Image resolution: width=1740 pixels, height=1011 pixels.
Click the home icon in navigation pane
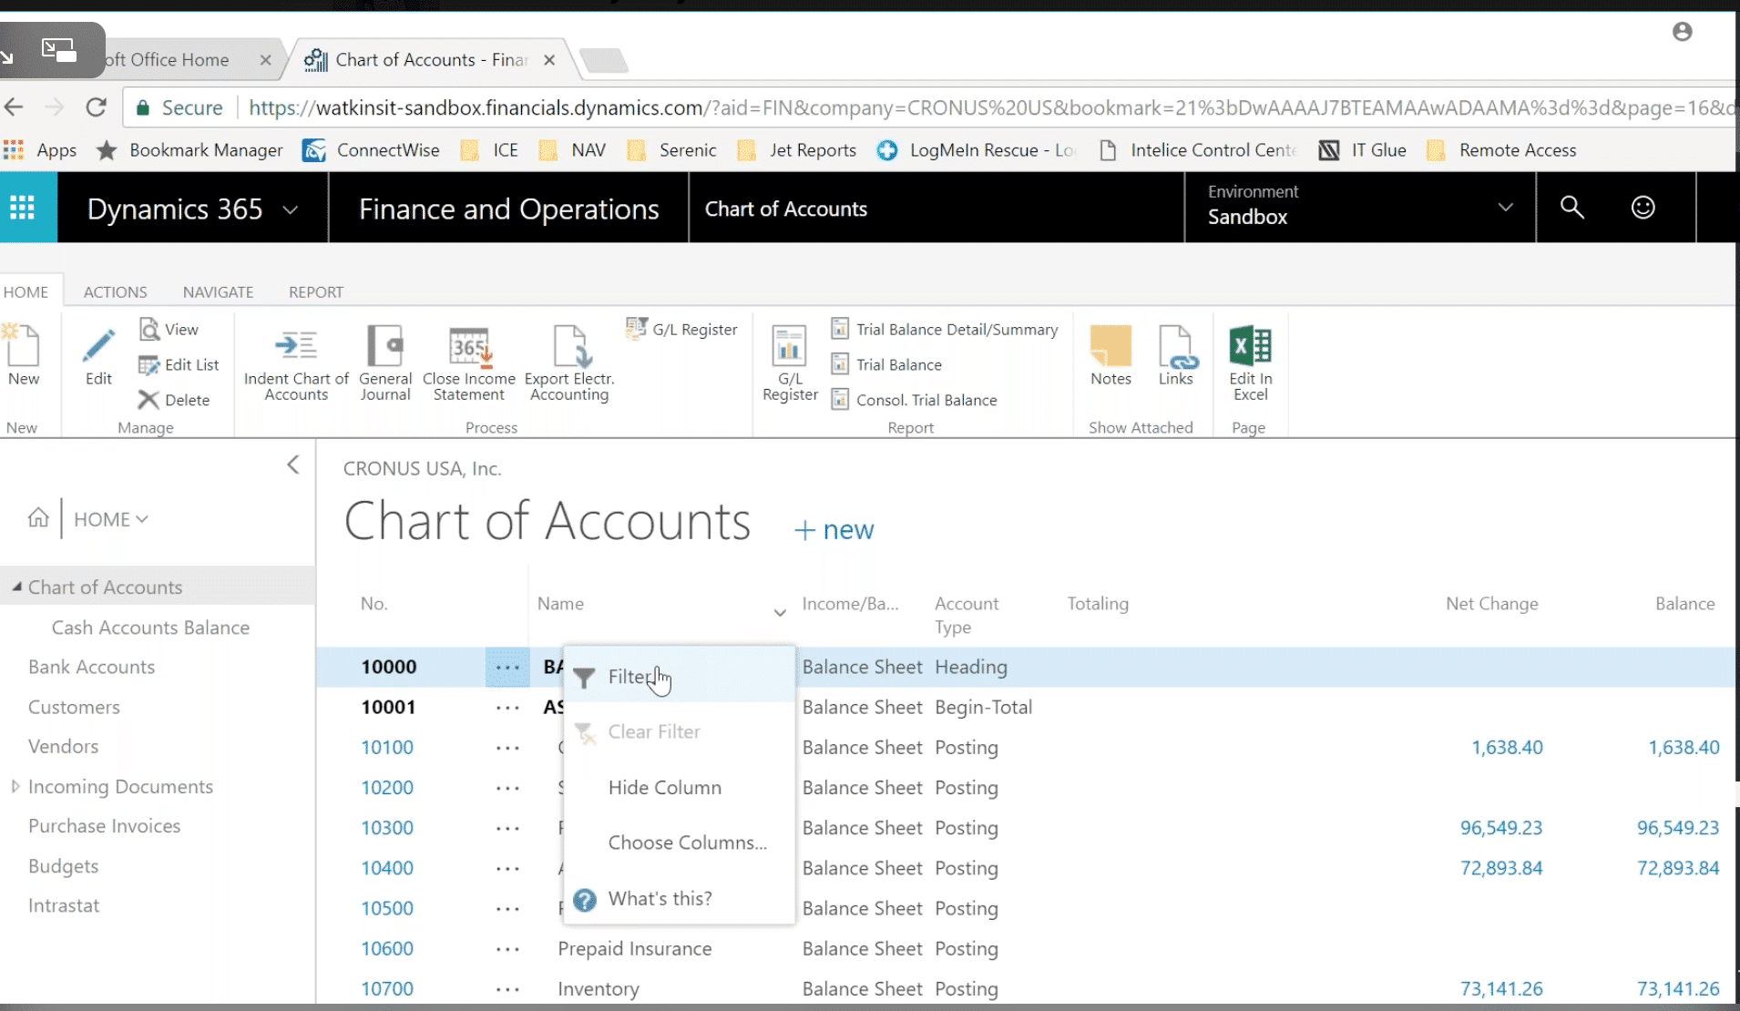(38, 518)
